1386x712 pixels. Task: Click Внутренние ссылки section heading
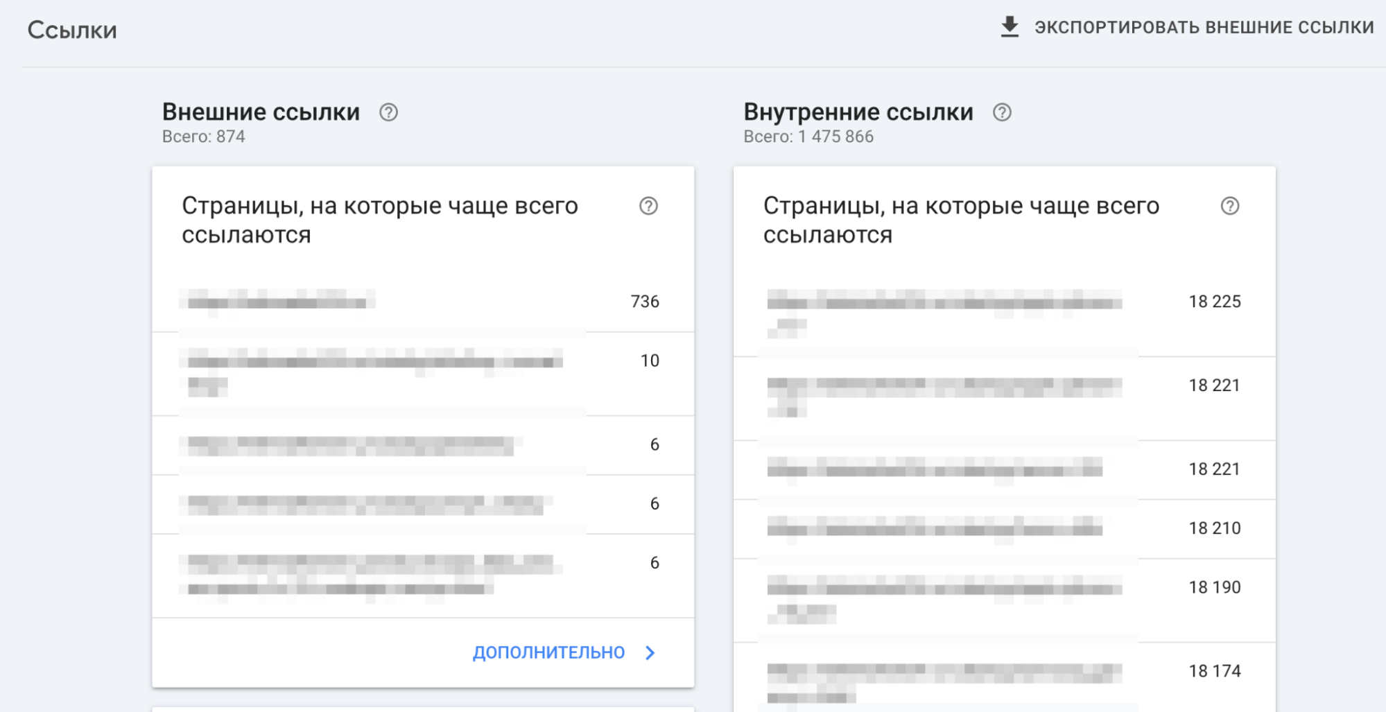(858, 112)
